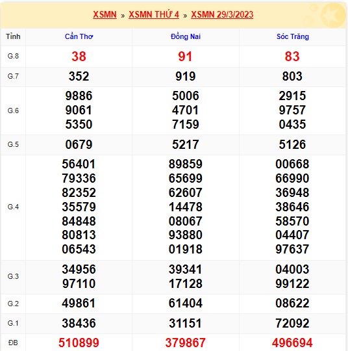Select the Sóc Trăng province header
Image resolution: width=348 pixels, height=351 pixels.
[x=293, y=36]
